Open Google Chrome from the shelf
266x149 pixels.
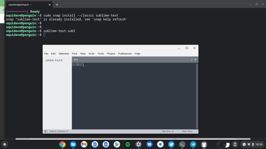[62, 144]
